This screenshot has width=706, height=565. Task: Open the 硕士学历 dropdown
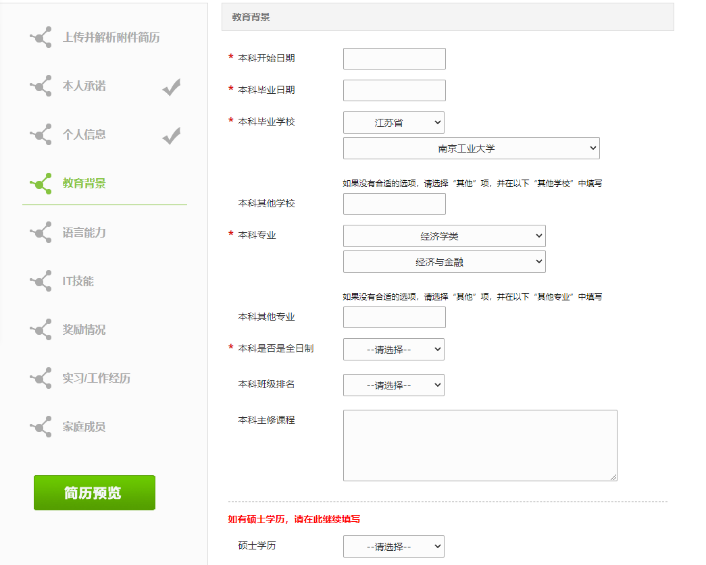(x=394, y=547)
